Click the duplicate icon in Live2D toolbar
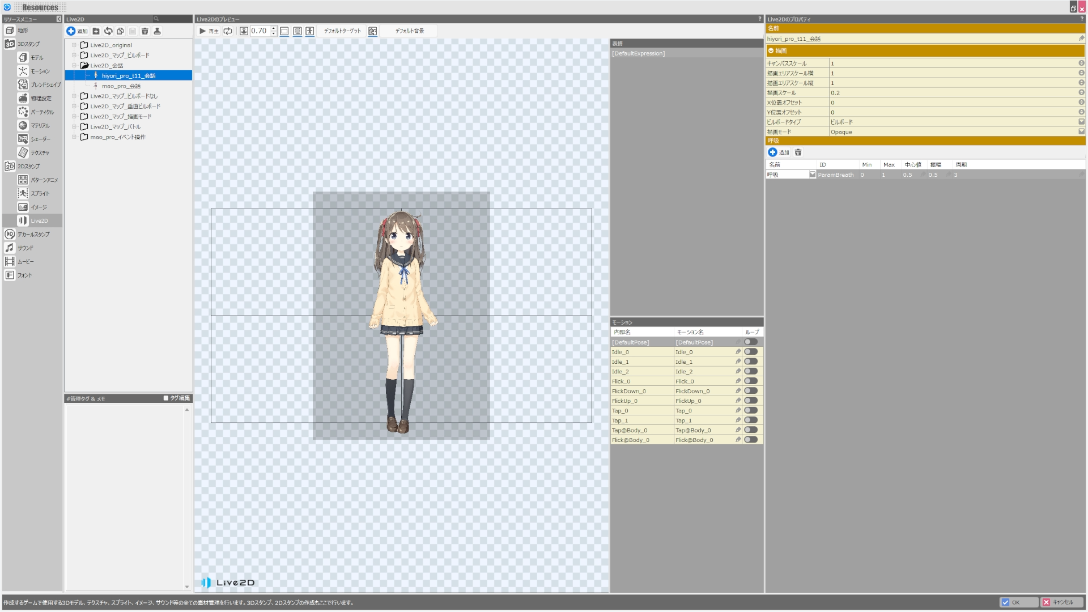The image size is (1088, 612). tap(120, 31)
